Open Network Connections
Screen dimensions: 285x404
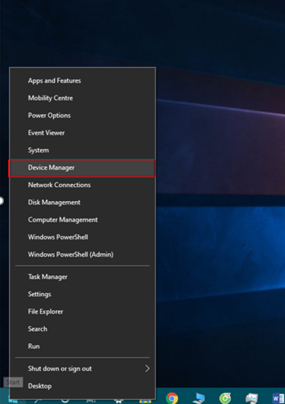[82, 185]
